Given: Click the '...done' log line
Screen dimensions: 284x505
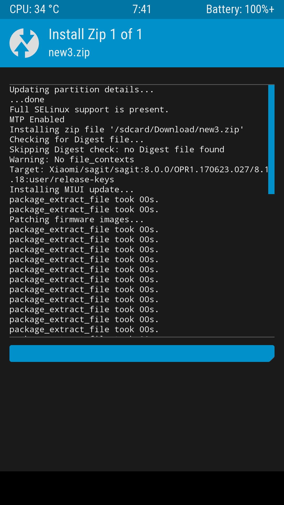Looking at the screenshot, I should click(27, 100).
